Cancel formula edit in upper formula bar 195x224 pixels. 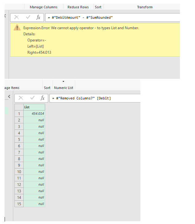pos(17,17)
